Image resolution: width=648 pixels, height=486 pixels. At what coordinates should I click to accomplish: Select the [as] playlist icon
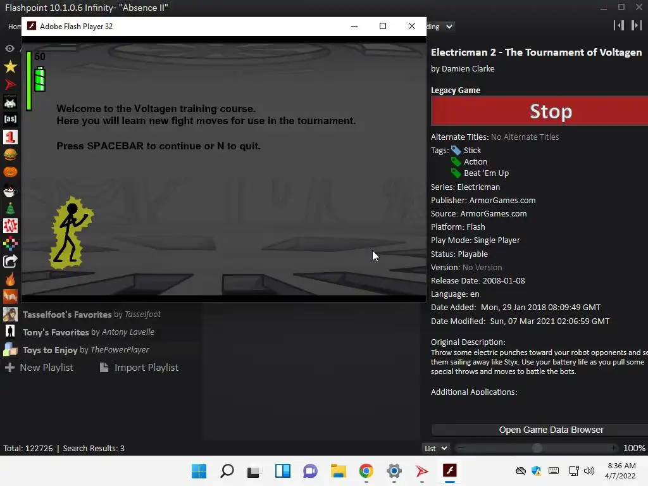[10, 120]
